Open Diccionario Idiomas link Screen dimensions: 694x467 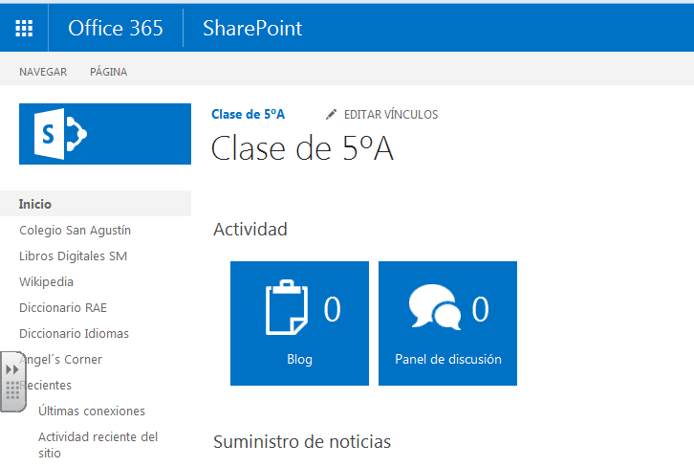coord(74,333)
